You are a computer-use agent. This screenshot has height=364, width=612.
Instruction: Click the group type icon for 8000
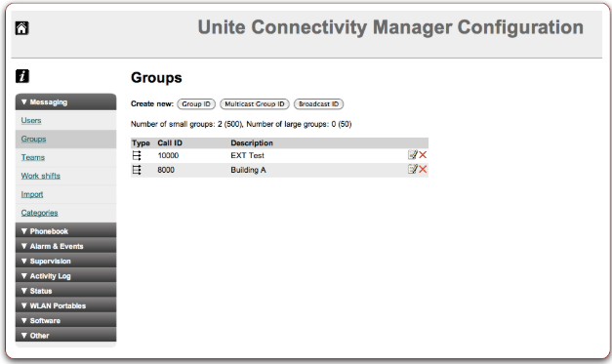(137, 170)
